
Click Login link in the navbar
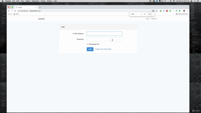148,19
